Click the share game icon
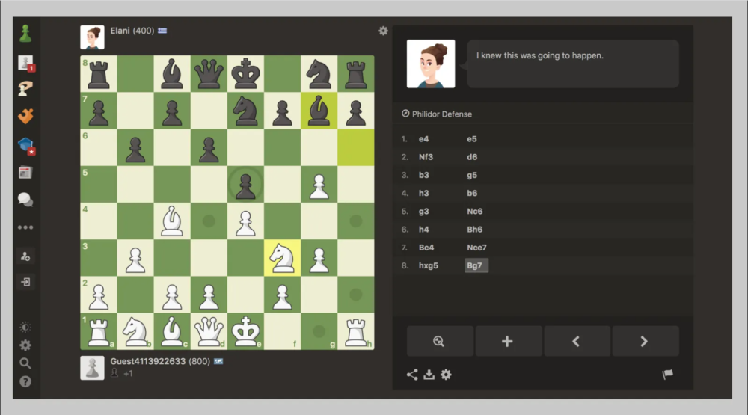Viewport: 748px width, 415px height. pos(412,375)
